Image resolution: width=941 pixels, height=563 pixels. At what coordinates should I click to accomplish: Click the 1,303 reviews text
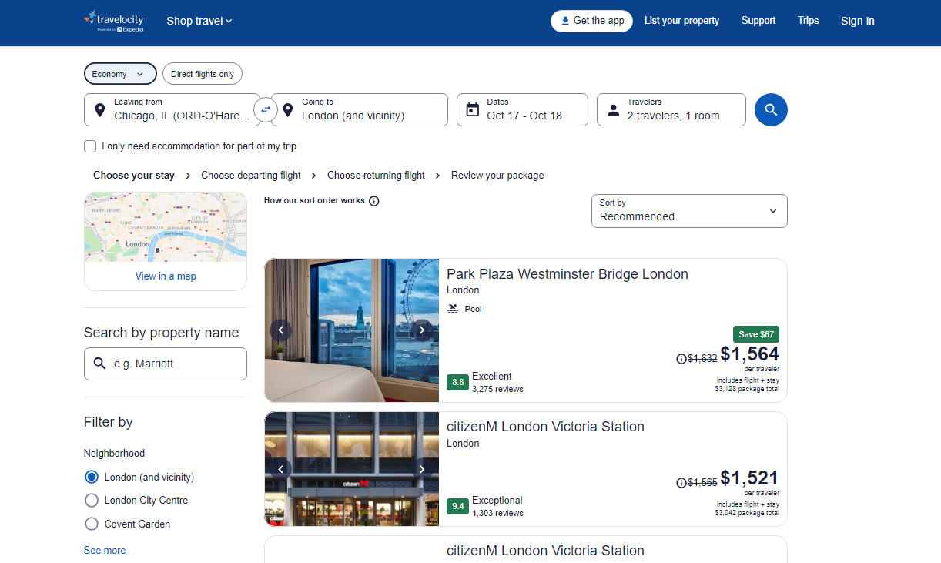pyautogui.click(x=497, y=514)
